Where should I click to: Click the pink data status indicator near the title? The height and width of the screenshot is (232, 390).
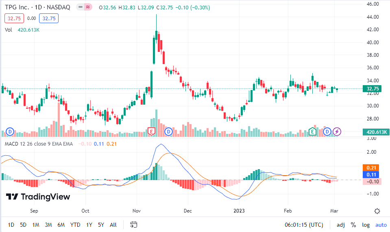tap(87, 7)
